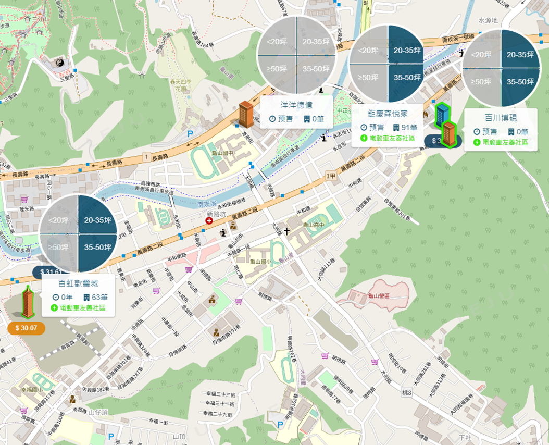This screenshot has height=445, width=549.
Task: Click the parking P icon near 長壽路
Action: pos(190,133)
